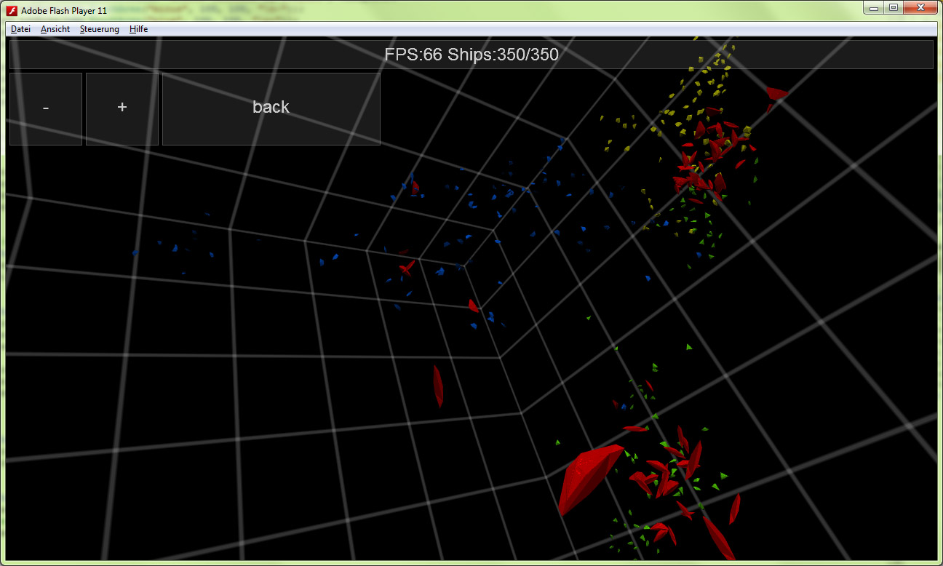
Task: Minimize the Flash Player window
Action: coord(874,7)
